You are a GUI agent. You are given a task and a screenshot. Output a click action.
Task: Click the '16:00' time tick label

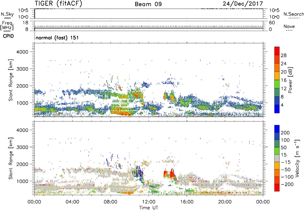187,202
